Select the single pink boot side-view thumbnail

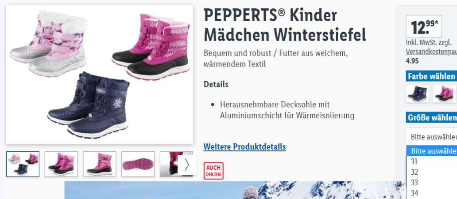99,164
